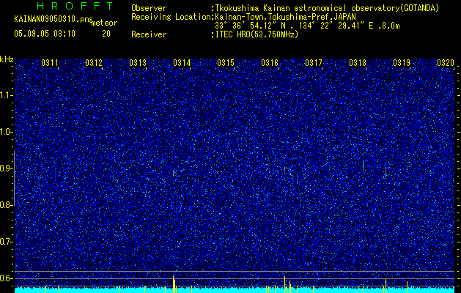461x293 pixels.
Task: Click the 0316 time marker
Action: 270,62
